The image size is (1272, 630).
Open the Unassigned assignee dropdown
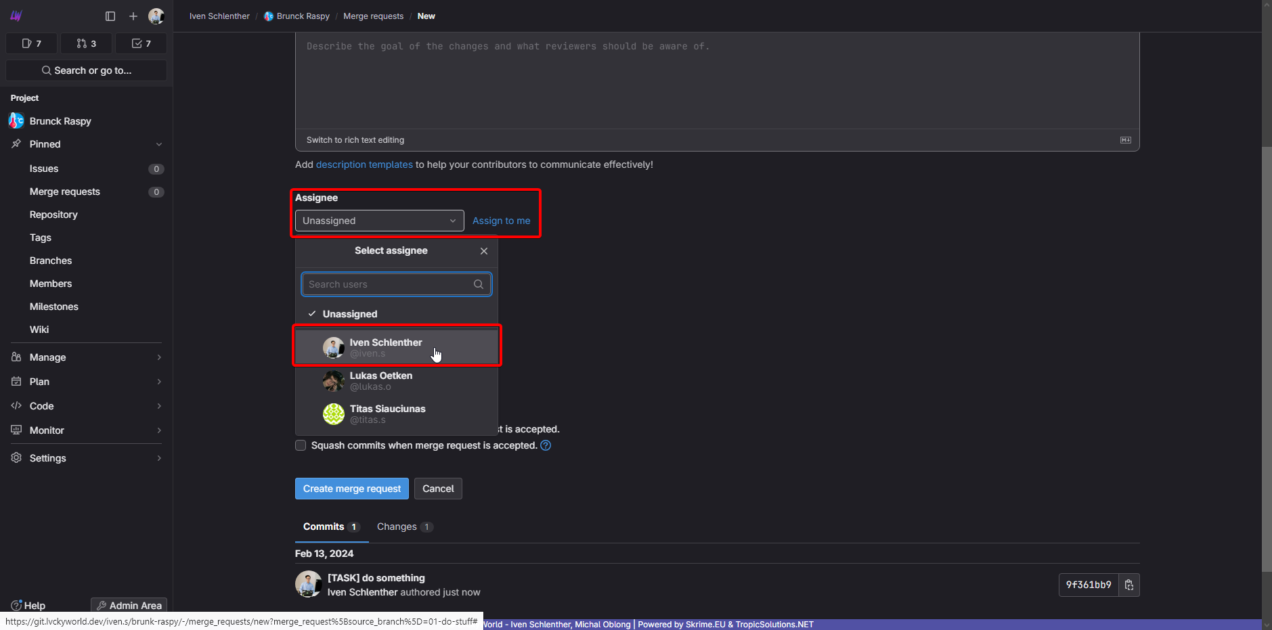pos(379,221)
